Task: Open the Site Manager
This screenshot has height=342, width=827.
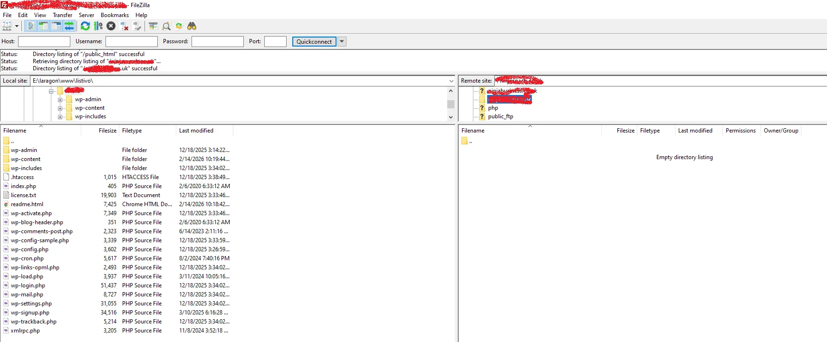Action: click(7, 26)
